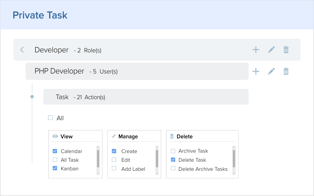This screenshot has height=196, width=314.
Task: Click the pencil edit icon for Developer
Action: point(271,50)
